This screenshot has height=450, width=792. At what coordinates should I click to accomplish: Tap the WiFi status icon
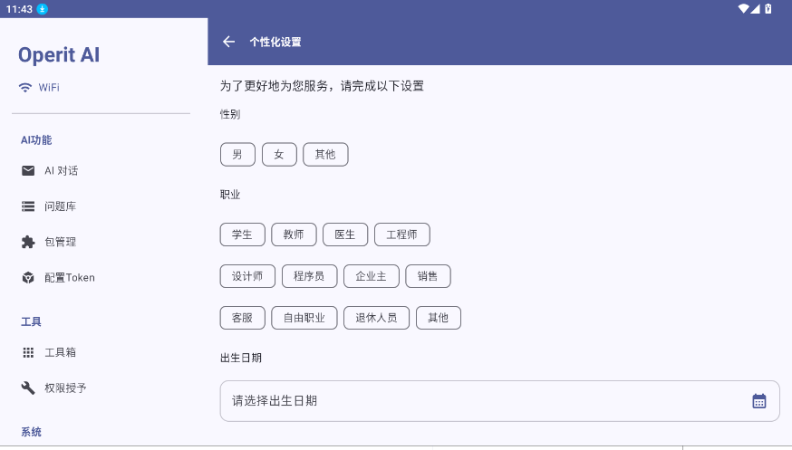(x=24, y=87)
